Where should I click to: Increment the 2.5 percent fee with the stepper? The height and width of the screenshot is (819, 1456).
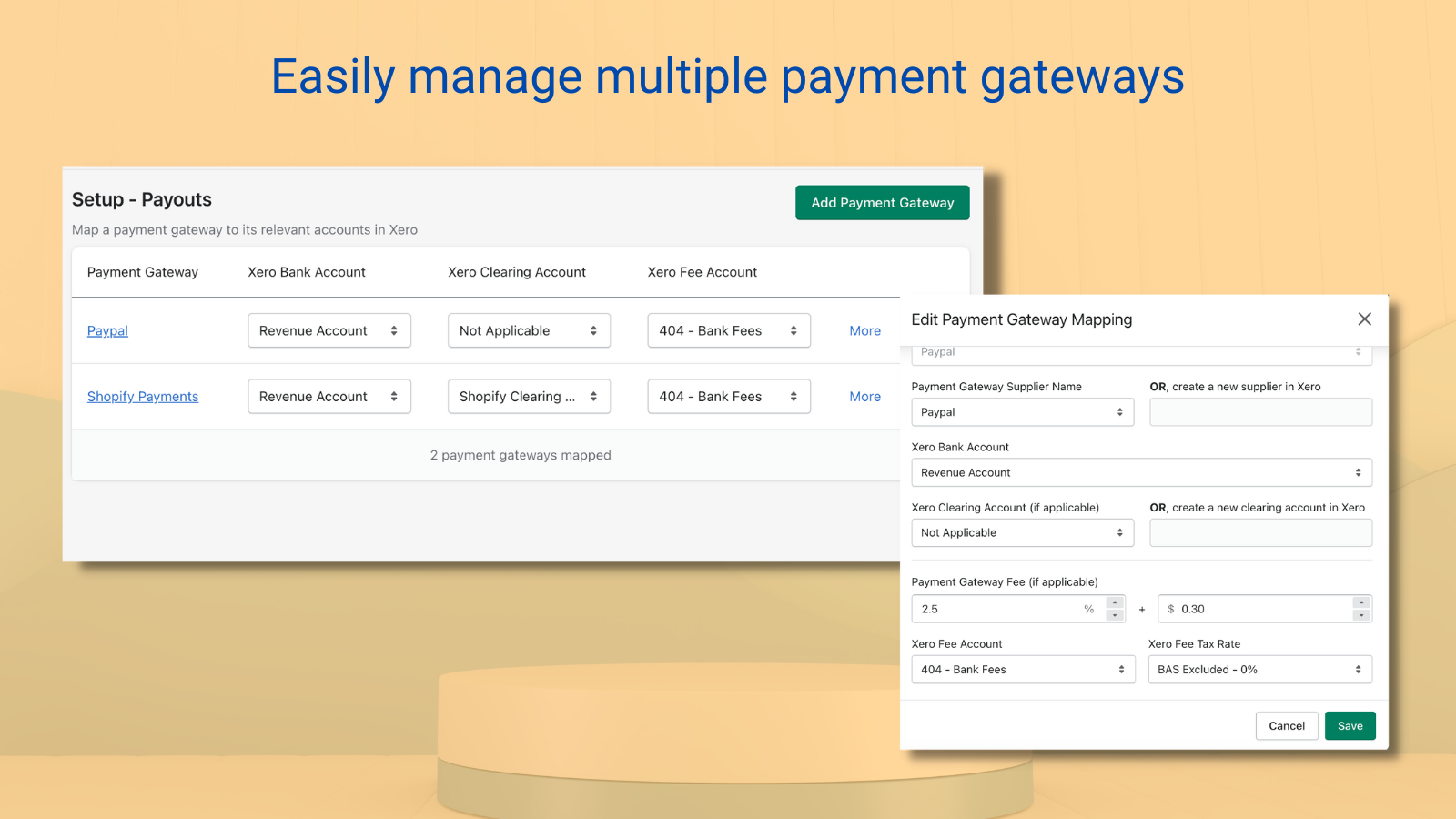pyautogui.click(x=1114, y=603)
